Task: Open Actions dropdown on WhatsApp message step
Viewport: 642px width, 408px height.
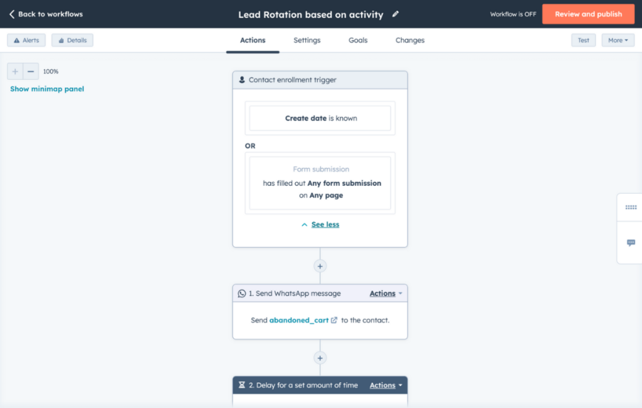Action: [386, 293]
